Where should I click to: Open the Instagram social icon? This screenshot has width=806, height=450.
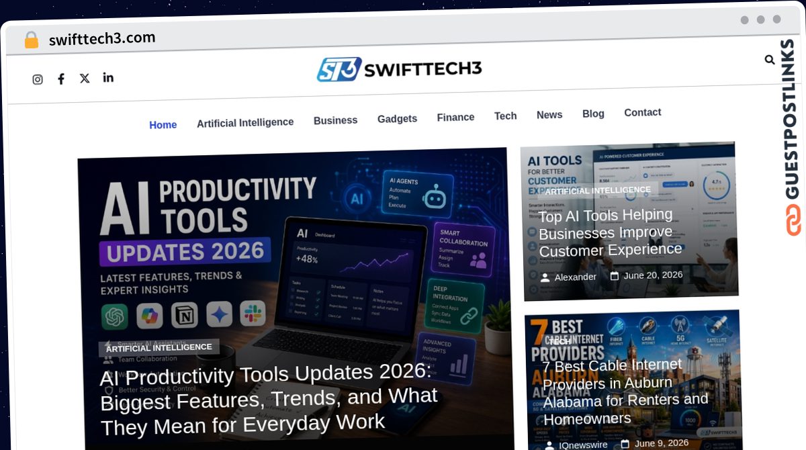click(38, 79)
